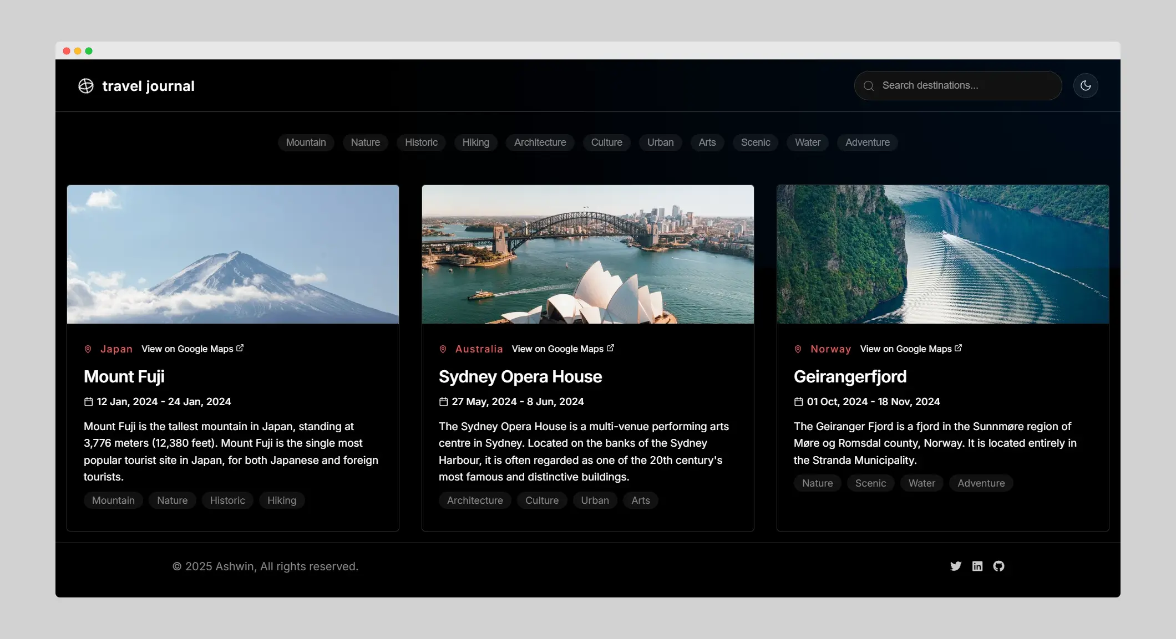Open the GitHub icon in the footer
Screen dimensions: 1176x639
pyautogui.click(x=998, y=566)
